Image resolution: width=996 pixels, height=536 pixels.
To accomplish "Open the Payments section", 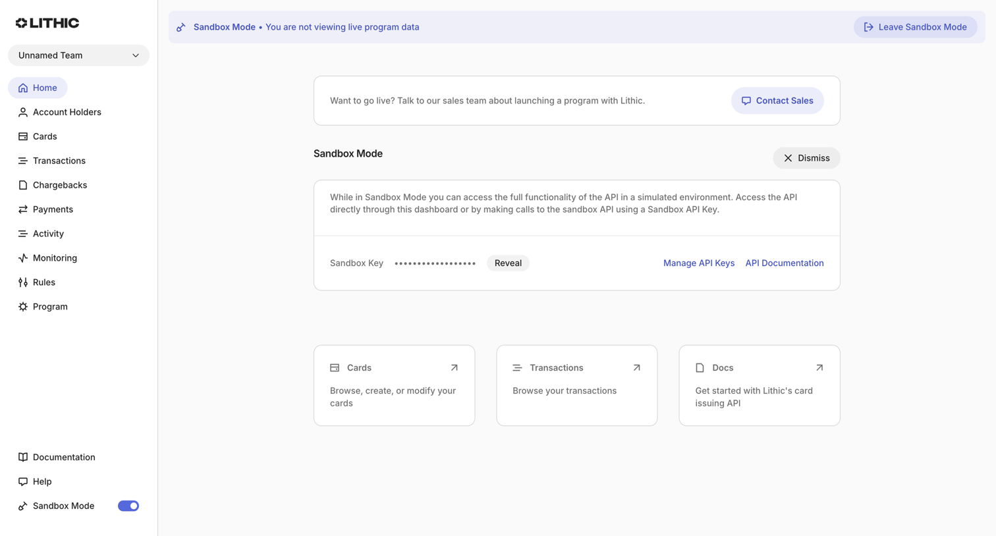I will click(45, 209).
